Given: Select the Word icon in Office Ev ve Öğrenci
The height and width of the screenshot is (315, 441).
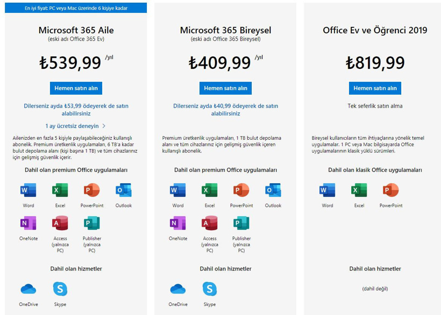Looking at the screenshot, I should coord(327,191).
